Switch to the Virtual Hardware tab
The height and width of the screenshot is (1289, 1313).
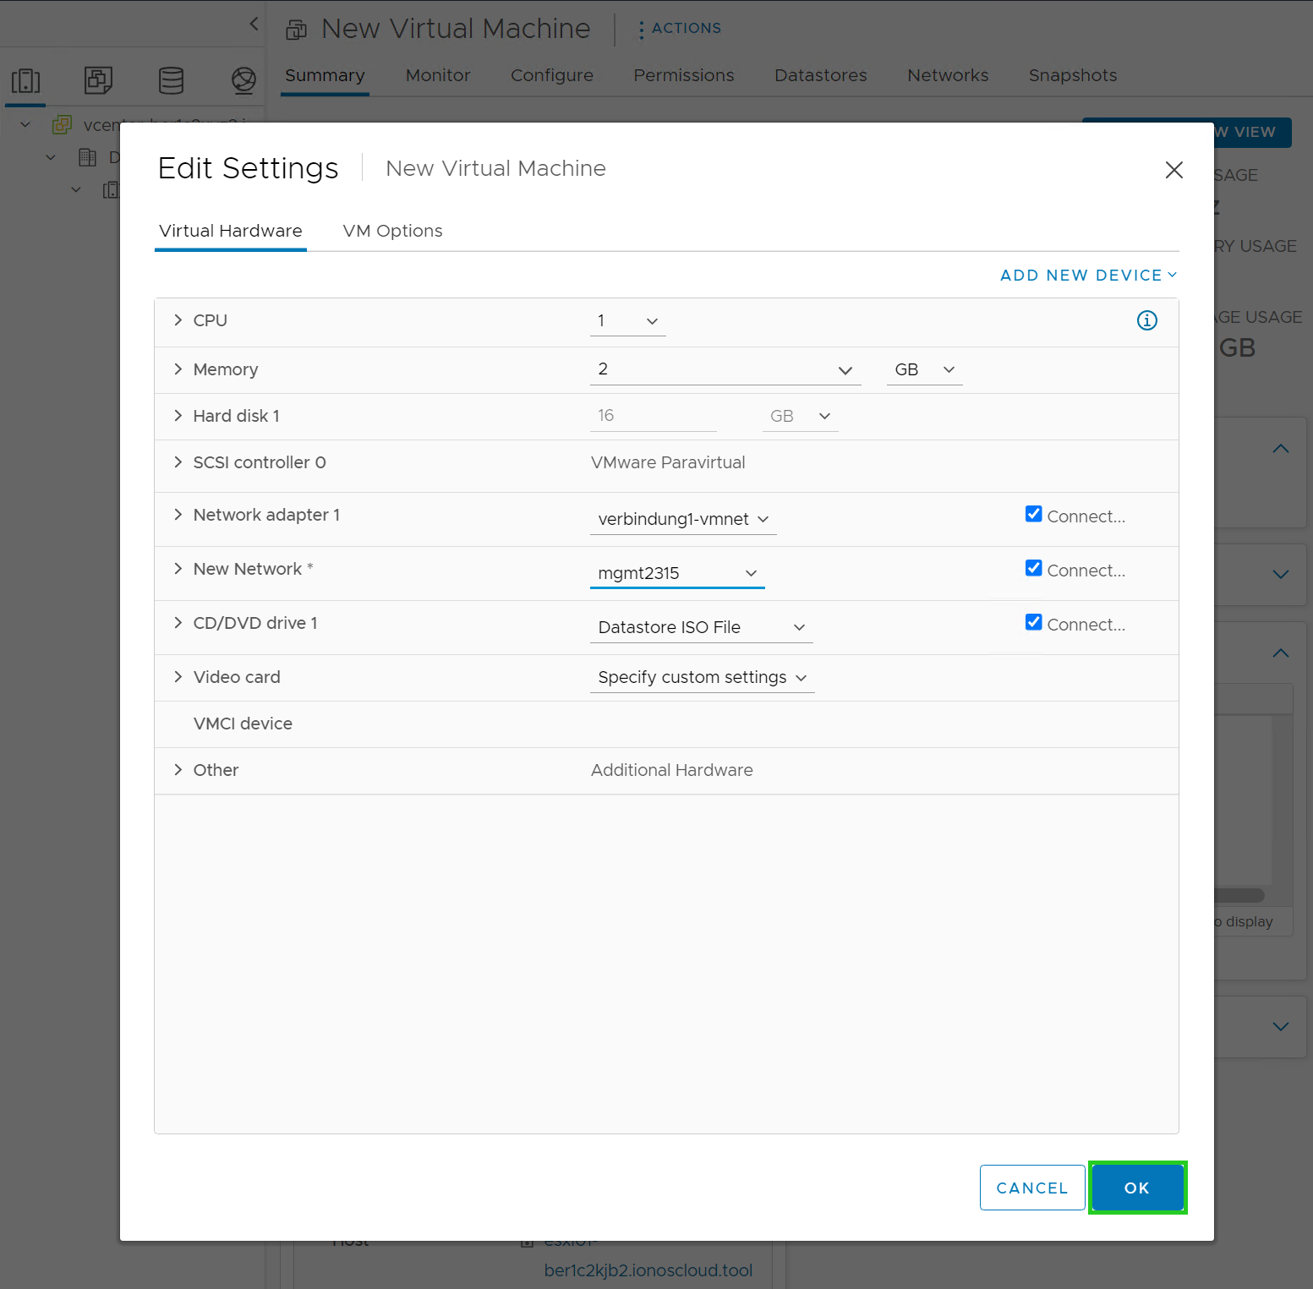tap(231, 232)
